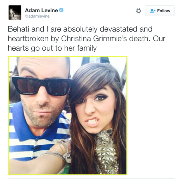This screenshot has width=179, height=179.
Task: Click the line "hearts go out to her family"
Action: tap(52, 48)
